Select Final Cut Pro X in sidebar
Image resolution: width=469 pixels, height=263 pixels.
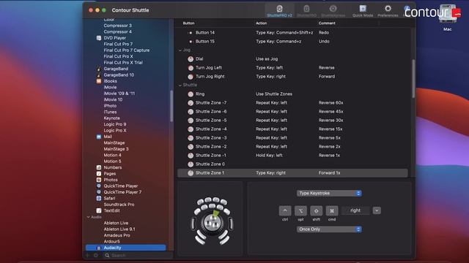(x=118, y=56)
